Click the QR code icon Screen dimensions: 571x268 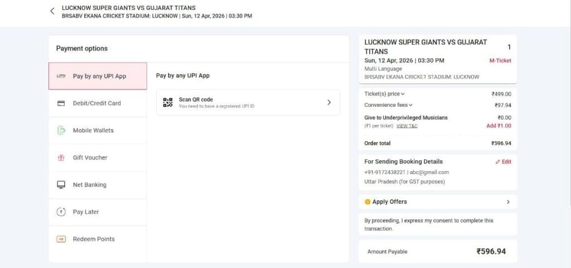(167, 102)
